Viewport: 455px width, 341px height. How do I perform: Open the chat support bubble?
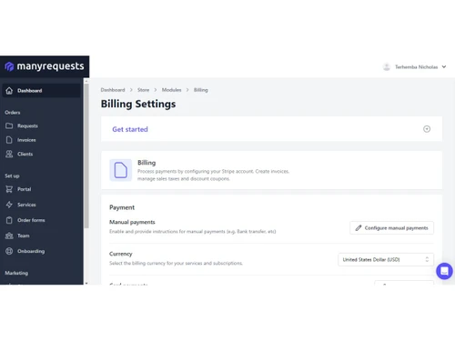(x=444, y=271)
